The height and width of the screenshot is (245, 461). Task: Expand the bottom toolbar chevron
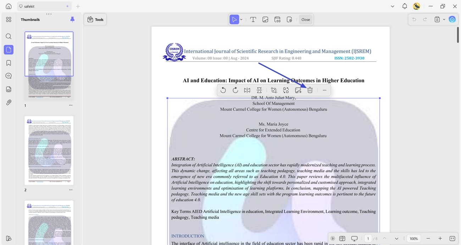[x=333, y=239]
